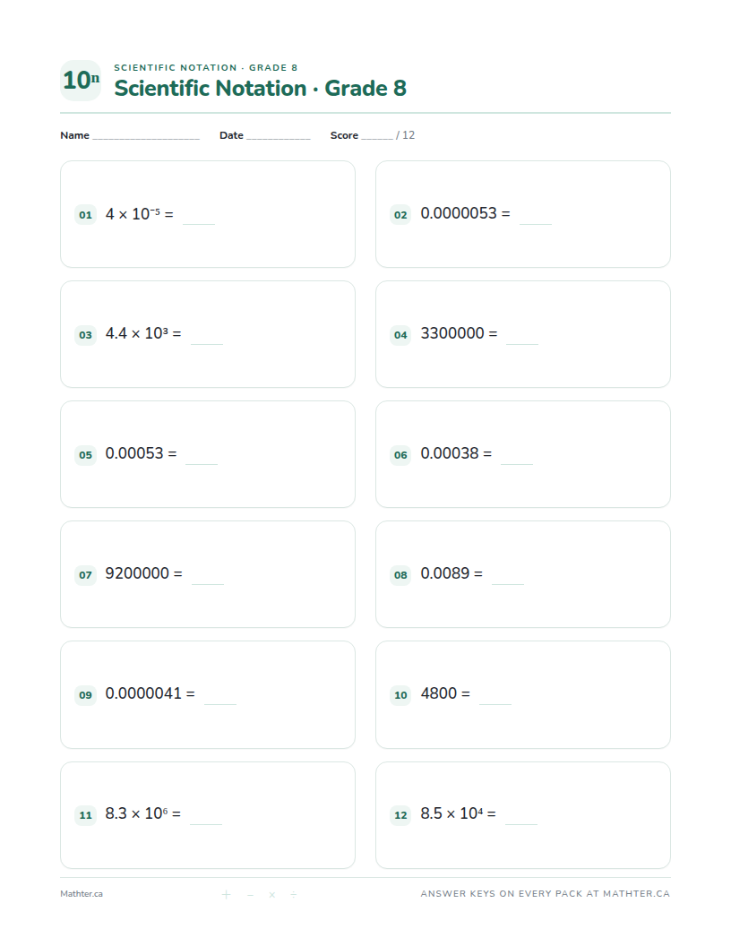Screen dimensions: 731x946
Task: Click problem number badge 05
Action: [x=86, y=455]
